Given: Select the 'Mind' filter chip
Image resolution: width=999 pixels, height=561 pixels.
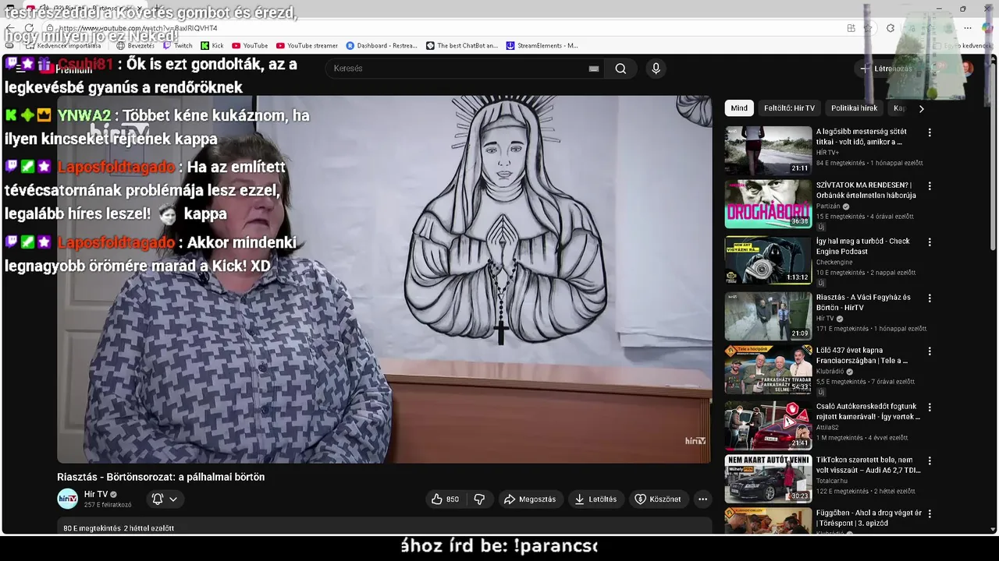Looking at the screenshot, I should point(739,108).
